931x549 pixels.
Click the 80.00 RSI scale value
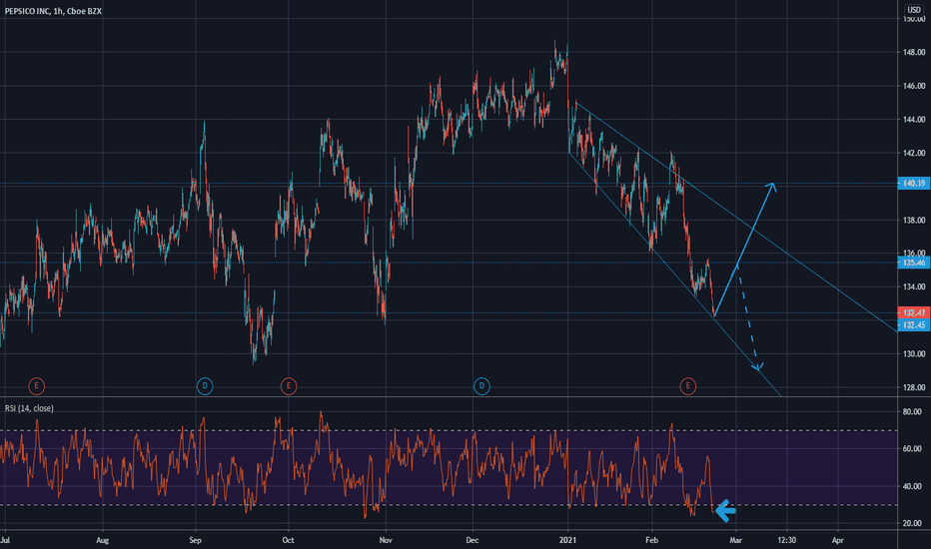[913, 412]
